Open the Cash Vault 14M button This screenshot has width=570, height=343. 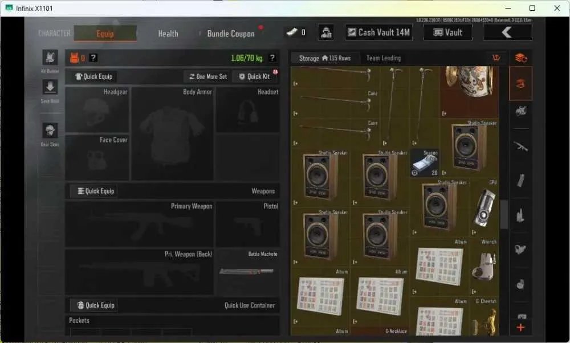pos(378,32)
